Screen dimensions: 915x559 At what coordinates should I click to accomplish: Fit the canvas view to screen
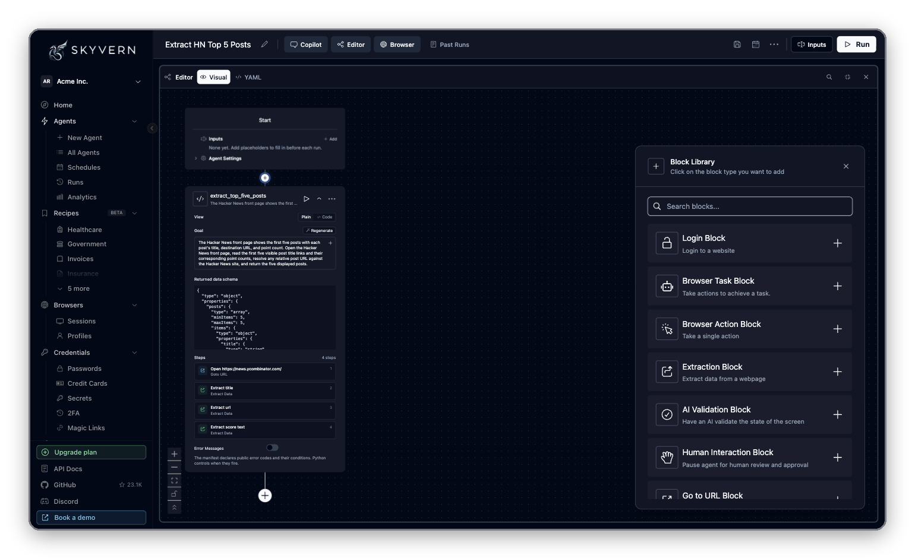[x=174, y=481]
